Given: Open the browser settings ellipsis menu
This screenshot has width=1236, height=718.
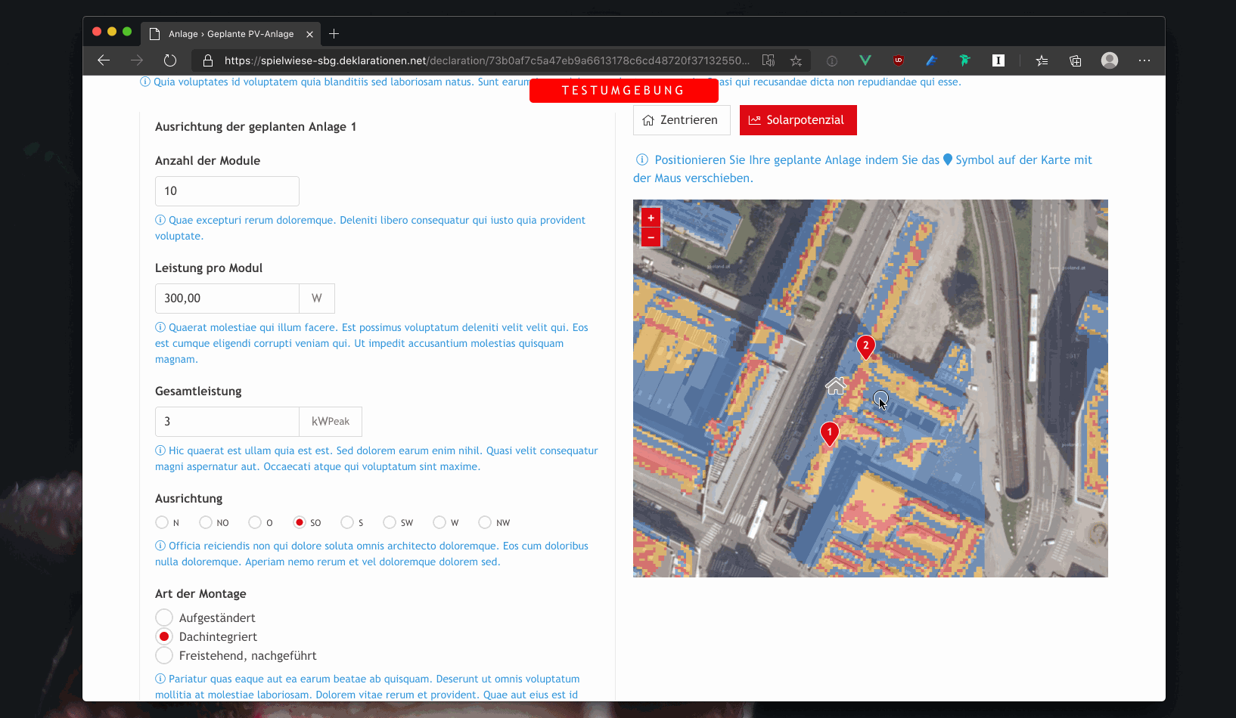Looking at the screenshot, I should point(1144,60).
